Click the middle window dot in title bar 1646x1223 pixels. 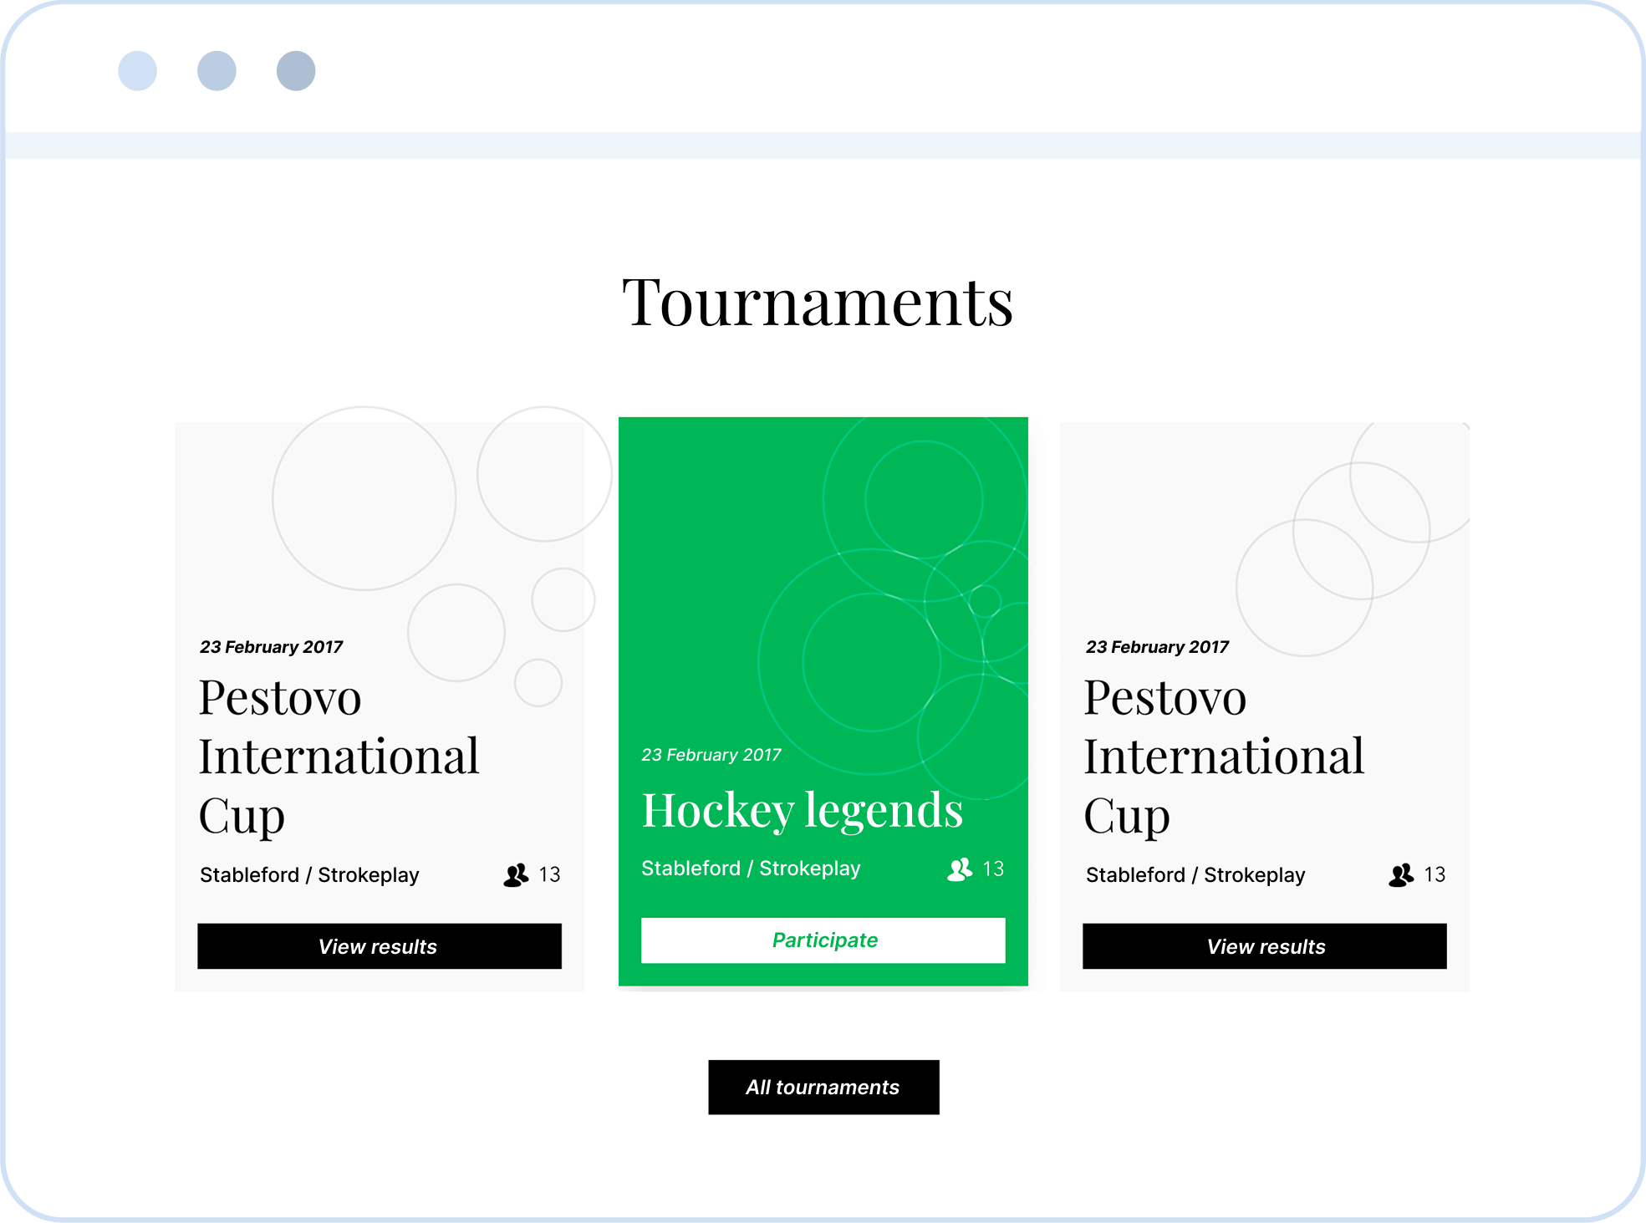pyautogui.click(x=217, y=71)
